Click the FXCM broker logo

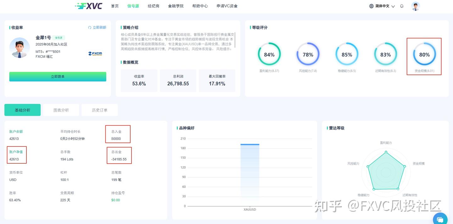pyautogui.click(x=96, y=54)
